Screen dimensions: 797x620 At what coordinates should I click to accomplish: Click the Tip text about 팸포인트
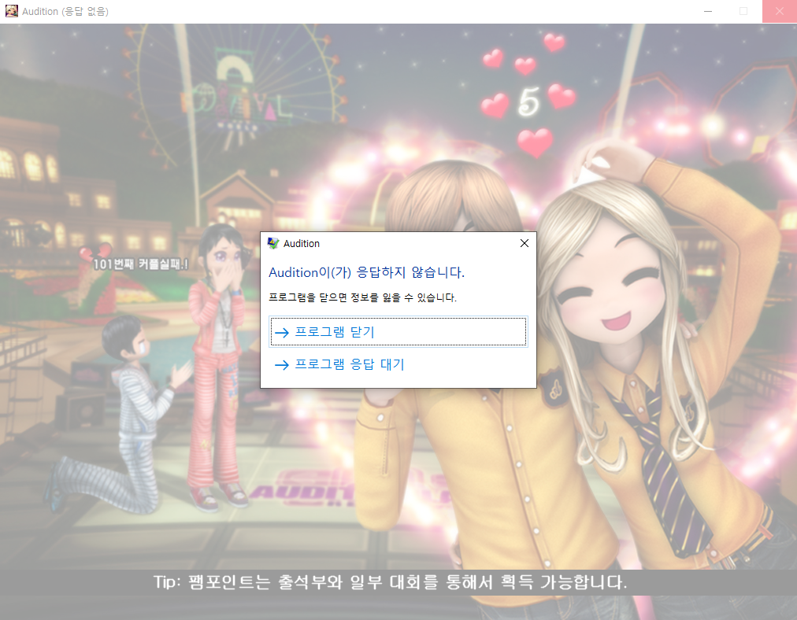391,582
